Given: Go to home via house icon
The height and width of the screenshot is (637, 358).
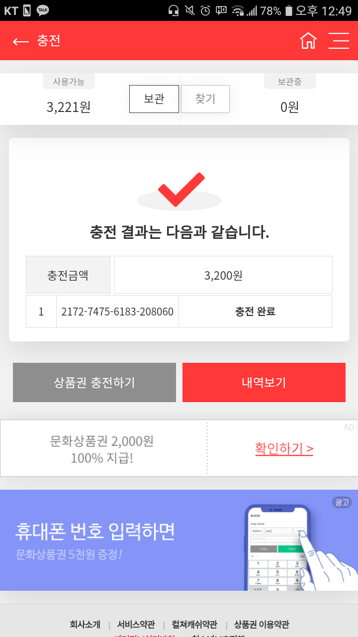Looking at the screenshot, I should 308,41.
